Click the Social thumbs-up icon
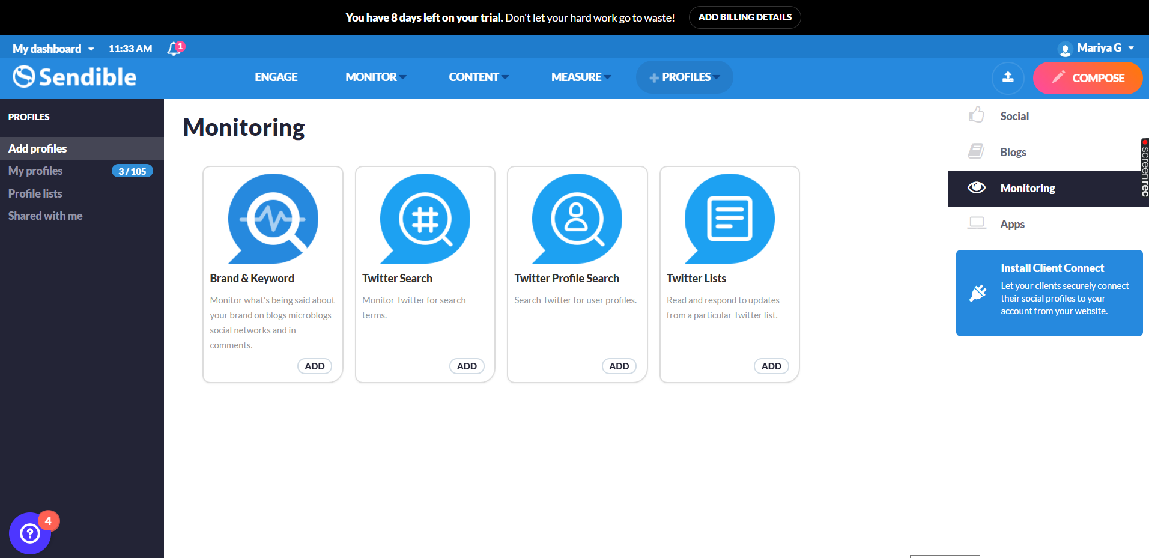The width and height of the screenshot is (1149, 558). pos(977,115)
